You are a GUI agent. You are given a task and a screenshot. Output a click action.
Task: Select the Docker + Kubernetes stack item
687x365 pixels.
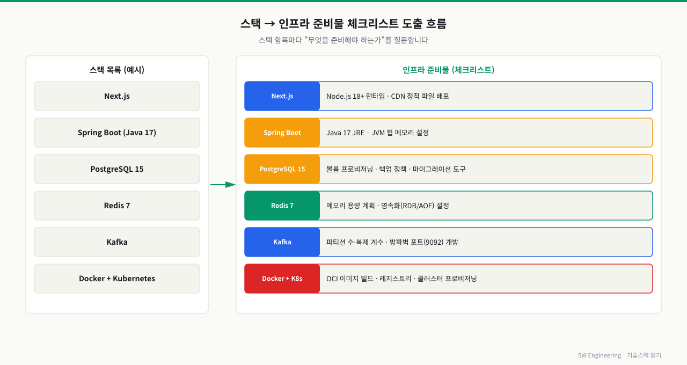point(117,279)
